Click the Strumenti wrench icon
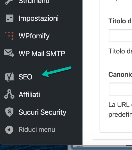The height and width of the screenshot is (150, 132). coord(9,2)
